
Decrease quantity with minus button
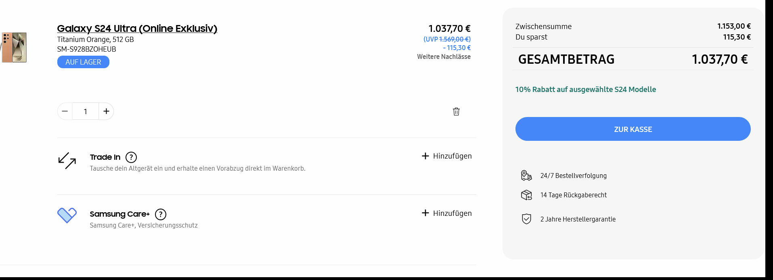pyautogui.click(x=65, y=111)
